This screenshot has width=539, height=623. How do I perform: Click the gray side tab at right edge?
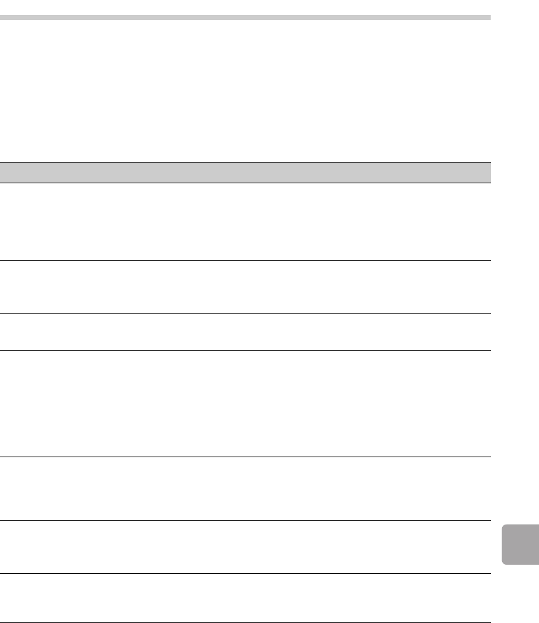[x=520, y=545]
